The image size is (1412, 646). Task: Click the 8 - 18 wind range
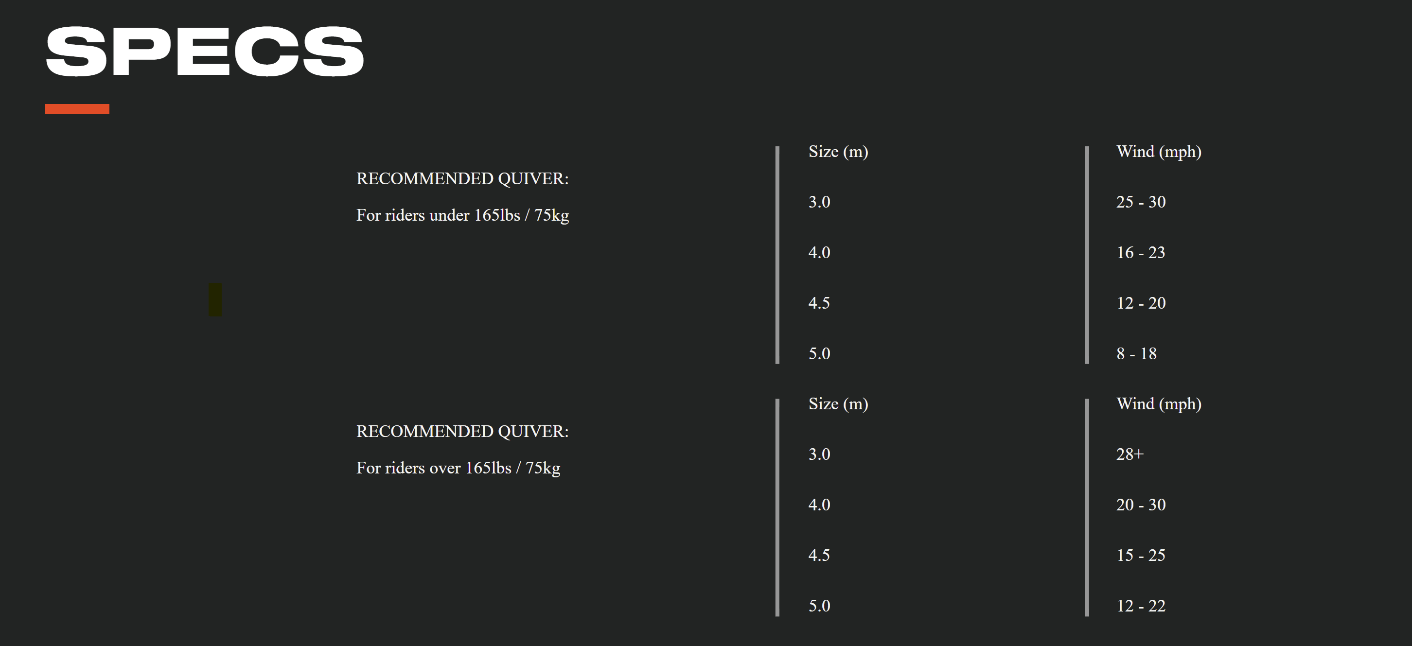click(x=1136, y=353)
